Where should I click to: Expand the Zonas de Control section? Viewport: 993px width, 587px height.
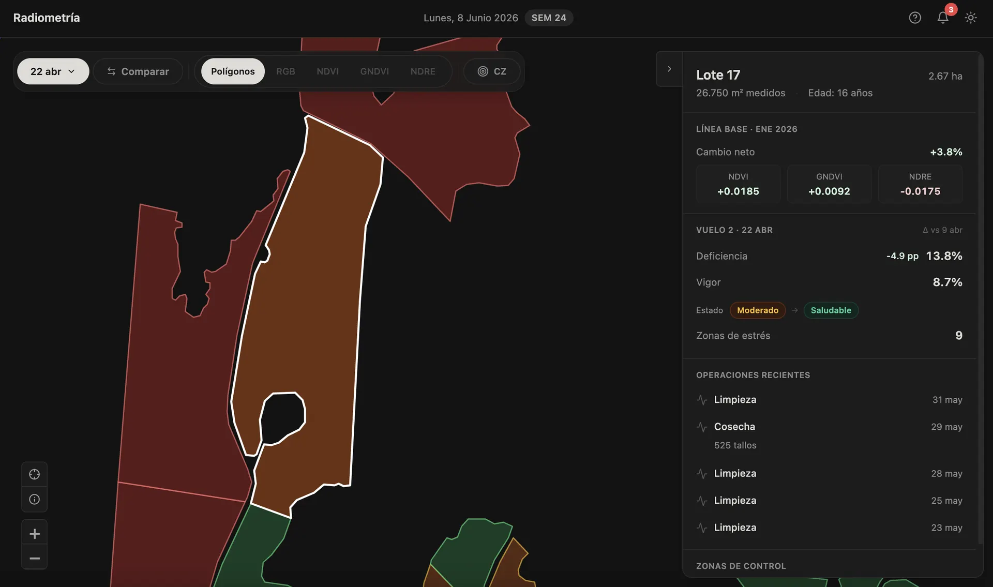(741, 566)
